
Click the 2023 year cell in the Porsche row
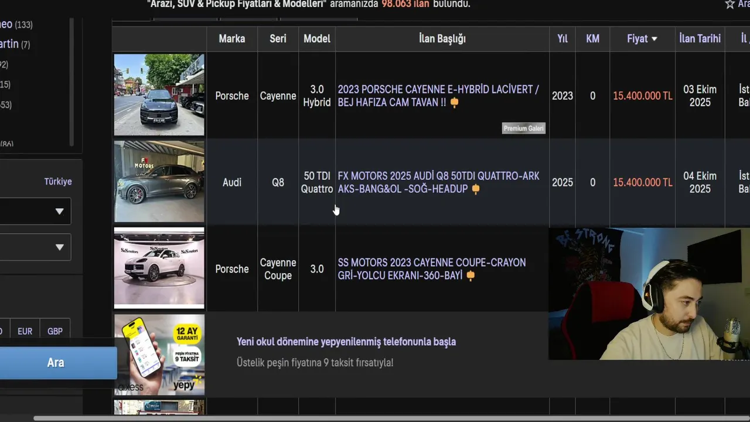[562, 96]
